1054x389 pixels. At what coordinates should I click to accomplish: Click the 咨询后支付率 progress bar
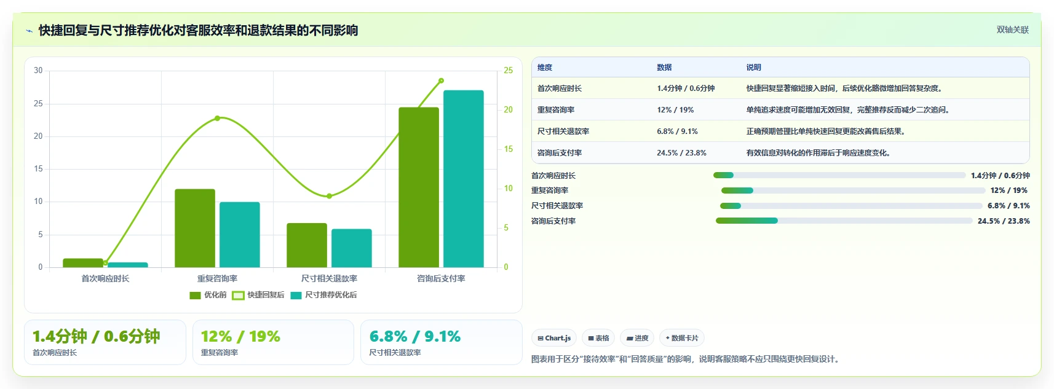point(844,221)
